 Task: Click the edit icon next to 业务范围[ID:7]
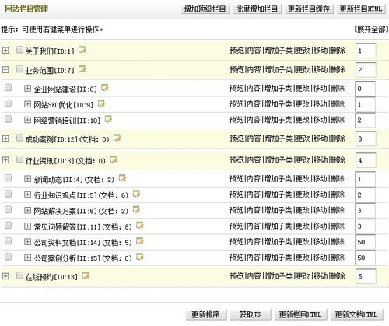pyautogui.click(x=82, y=68)
